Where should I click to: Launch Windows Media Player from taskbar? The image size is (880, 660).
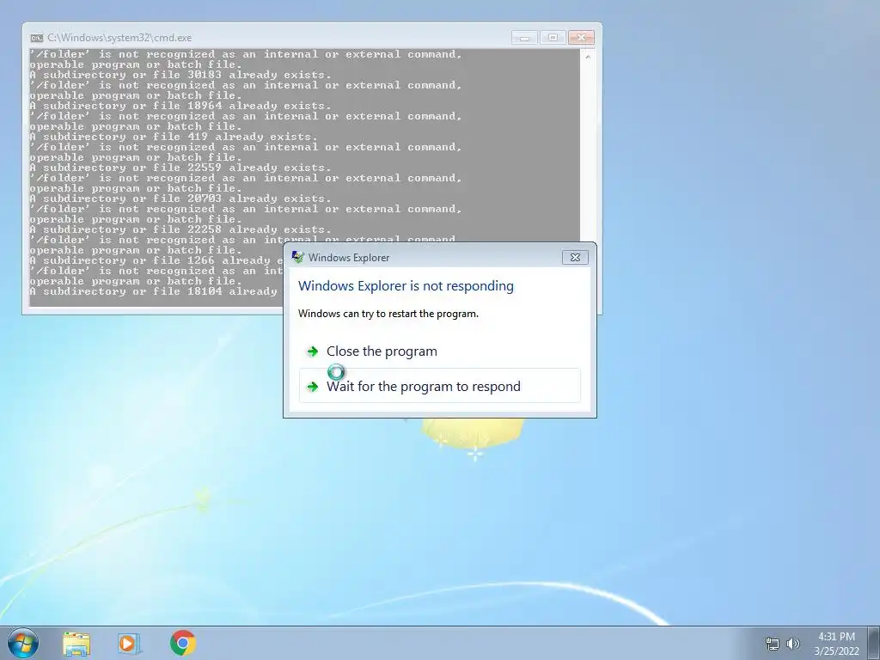129,643
